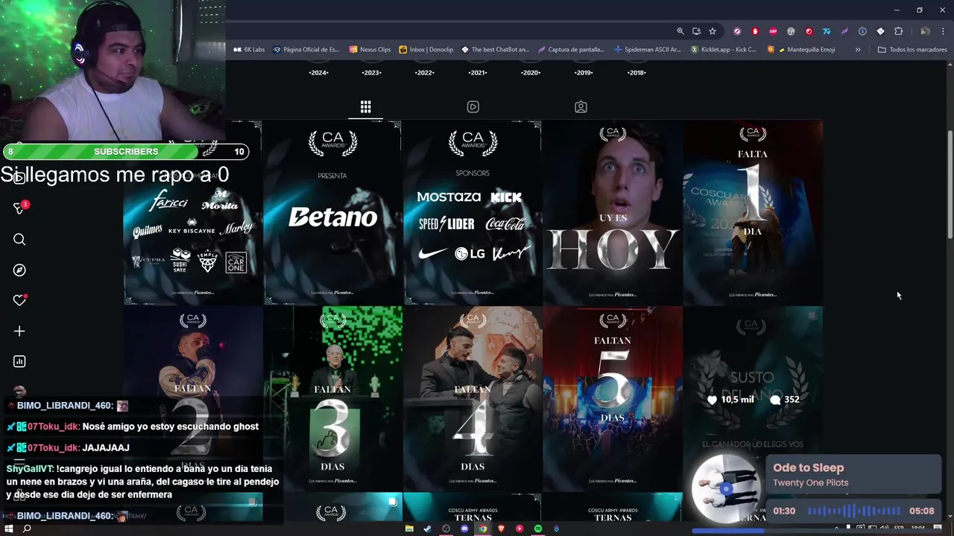Open the Nexus Clips bookmark

(x=370, y=49)
